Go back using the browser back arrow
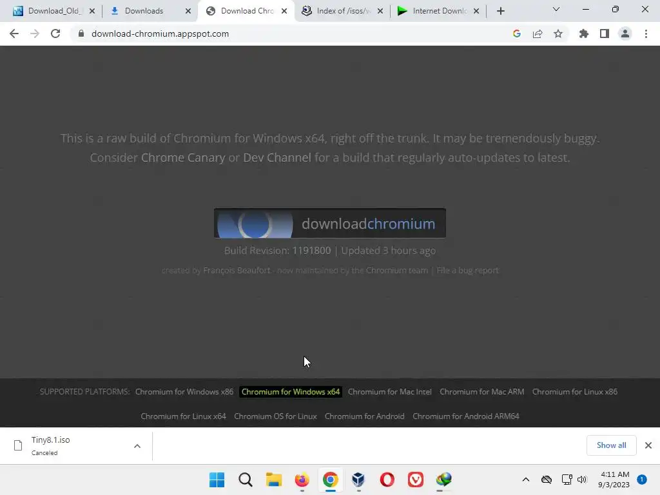This screenshot has width=660, height=495. pos(14,34)
